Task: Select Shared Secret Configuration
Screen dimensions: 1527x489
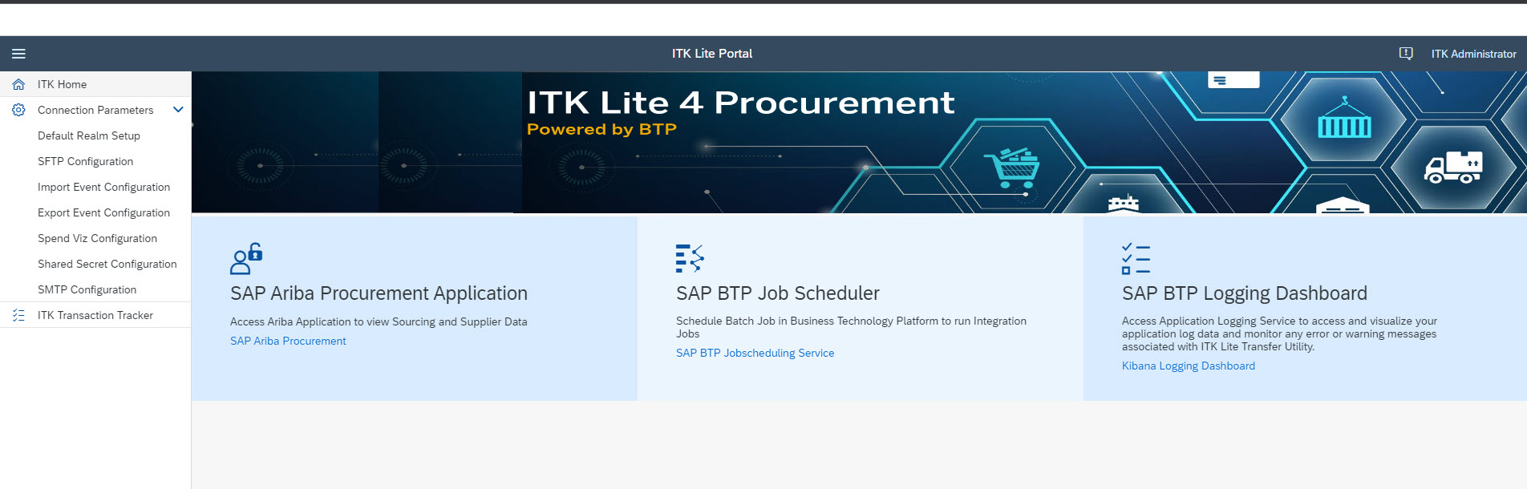Action: pos(107,264)
